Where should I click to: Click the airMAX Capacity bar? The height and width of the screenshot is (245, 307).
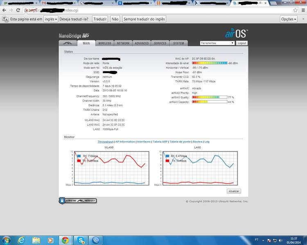pos(210,102)
